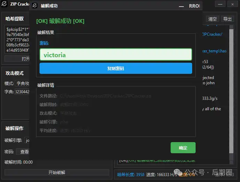Screen dimensions: 240x182
Task: Click the ZIP Cracker app logo icon
Action: click(4, 4)
